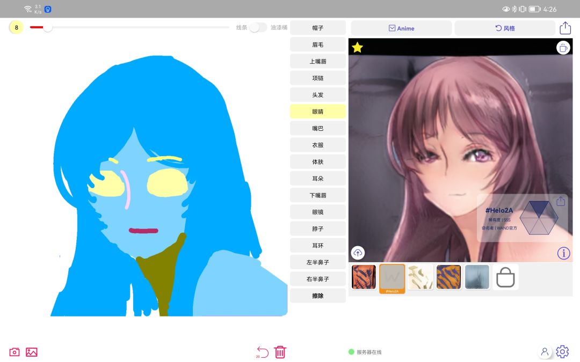
Task: Pick the orange tiger-stripe style thumbnail
Action: point(364,277)
